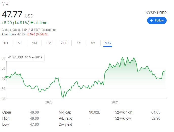Click the P/E ratio label
The height and width of the screenshot is (132, 174).
(66, 118)
